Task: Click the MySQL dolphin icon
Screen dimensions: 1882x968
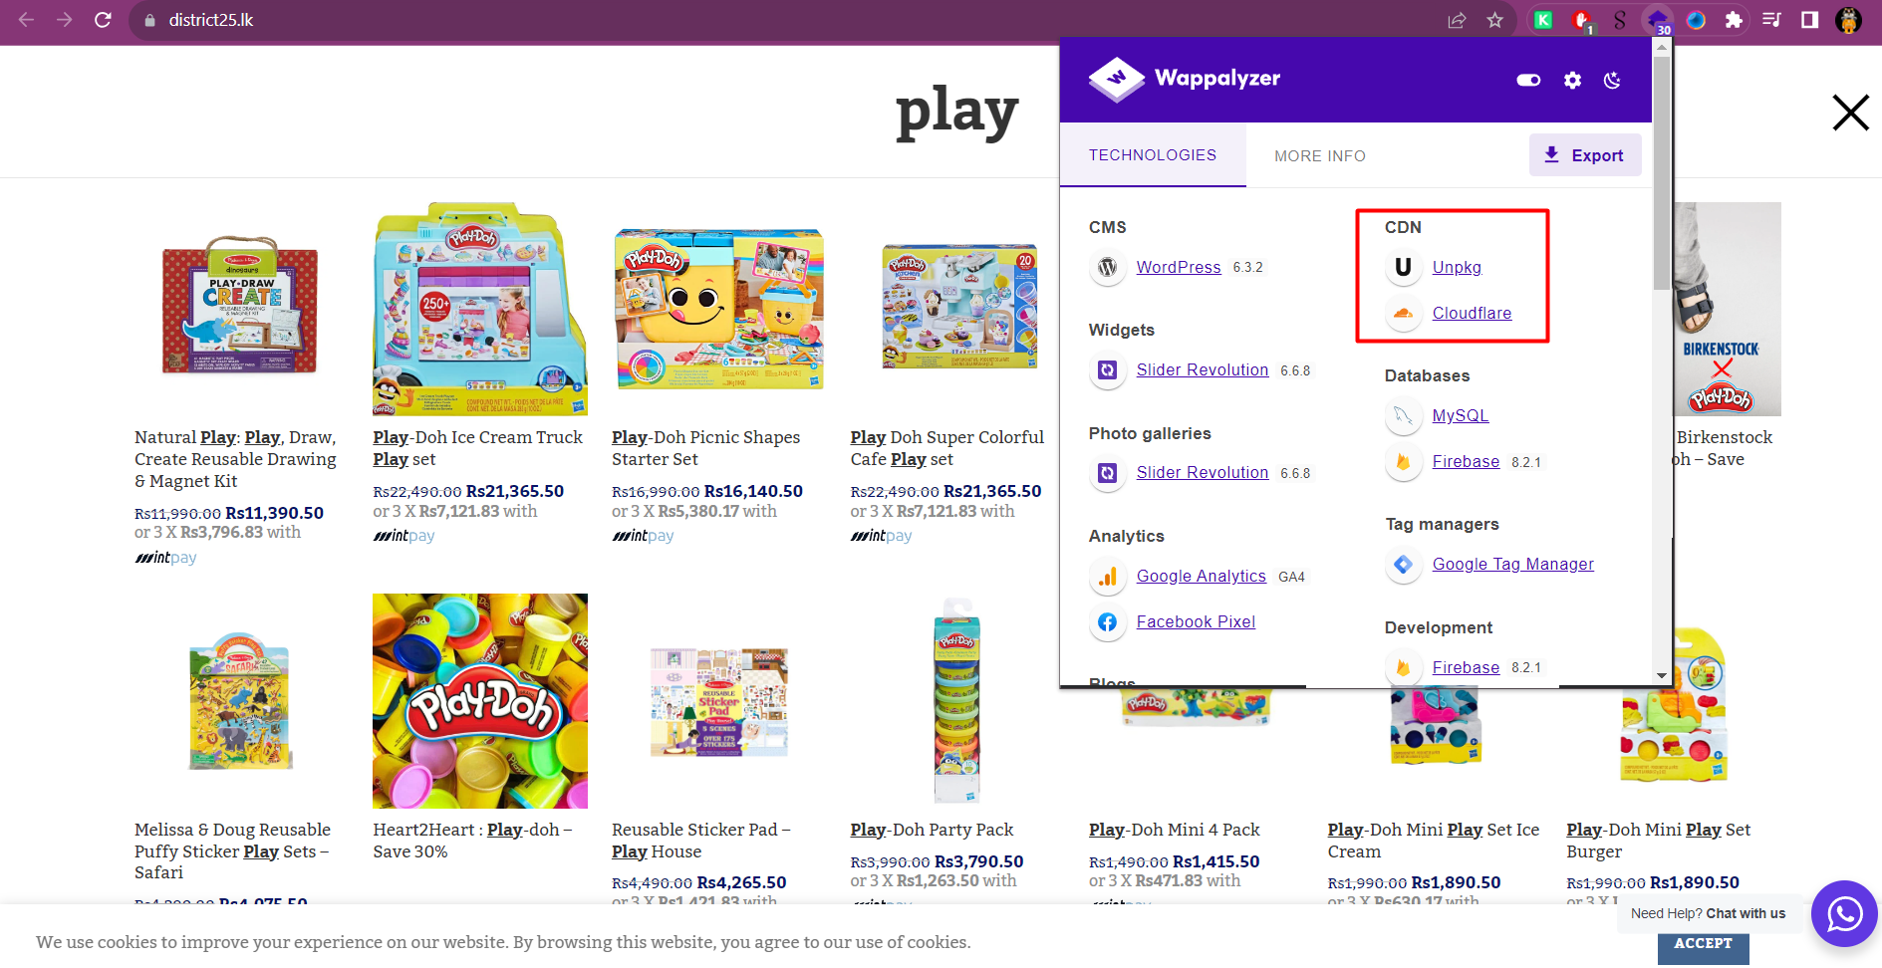Action: pos(1403,415)
